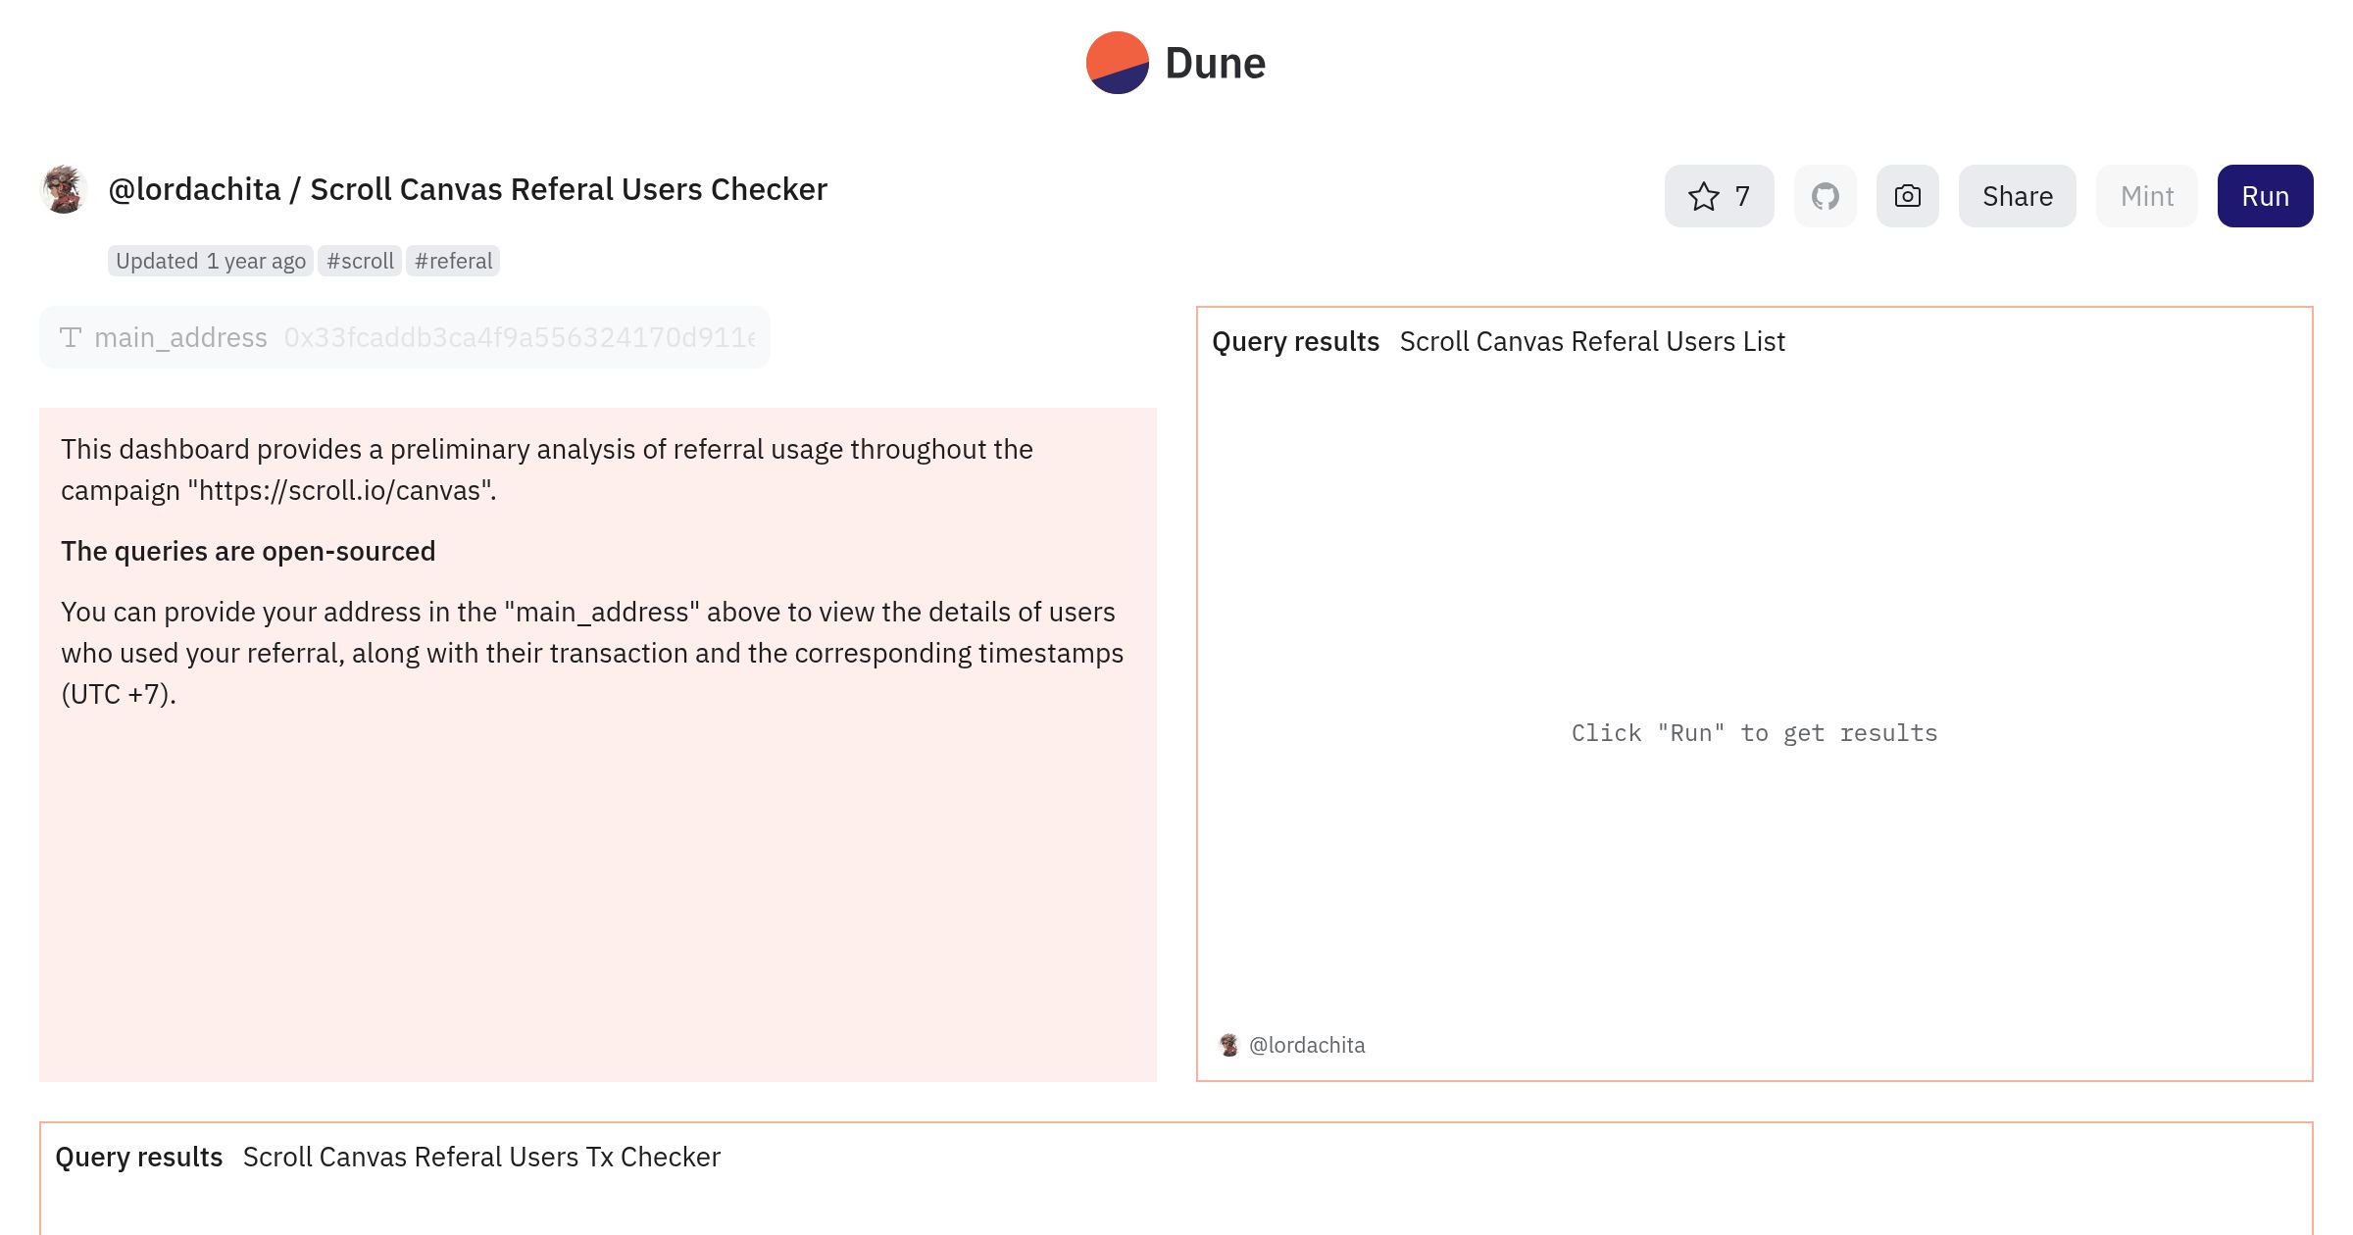Open @lordachita link at Users List footer
This screenshot has width=2353, height=1235.
point(1307,1045)
